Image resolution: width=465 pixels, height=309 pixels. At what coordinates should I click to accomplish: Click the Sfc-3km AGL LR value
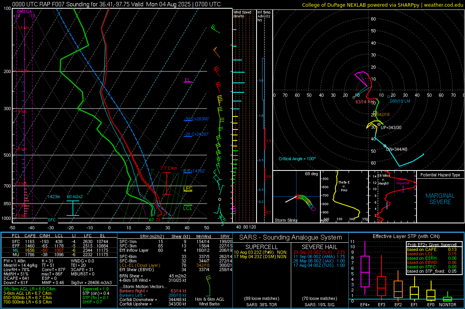(30, 289)
